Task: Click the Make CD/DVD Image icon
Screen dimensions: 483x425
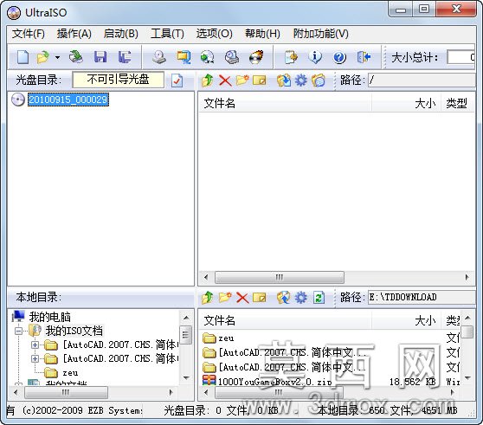Action: coord(159,57)
